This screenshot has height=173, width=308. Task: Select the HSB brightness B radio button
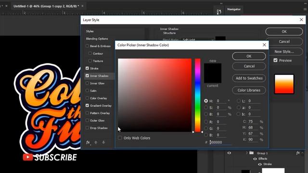[206, 114]
